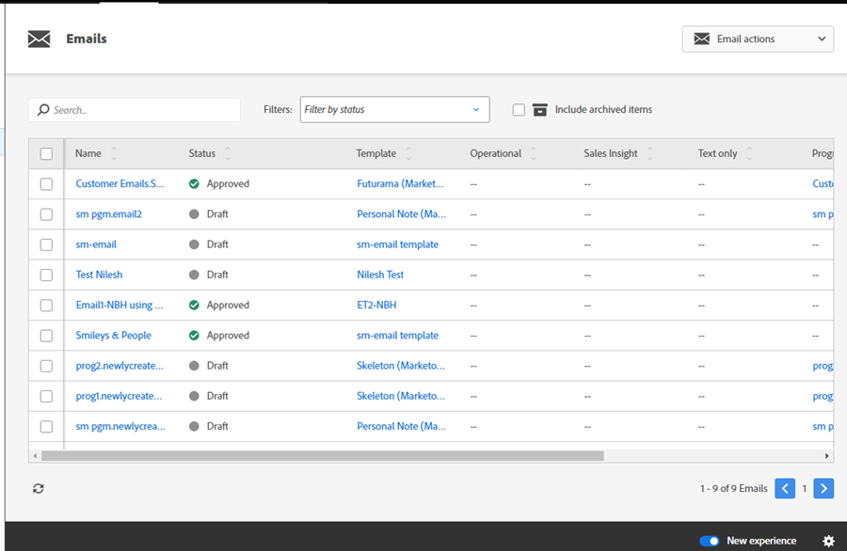This screenshot has height=551, width=847.
Task: Click the Emails envelope icon in header
Action: point(39,39)
